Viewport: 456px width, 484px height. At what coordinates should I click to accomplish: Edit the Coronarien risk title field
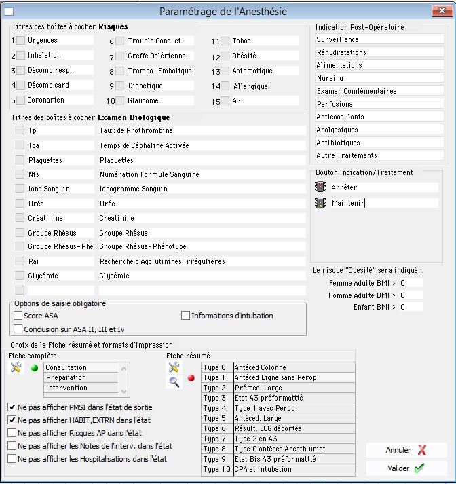(60, 100)
